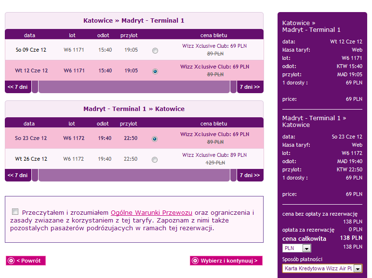Tick the Ogólne Warunki Przewozu acceptance checkbox
Image resolution: width=372 pixels, height=278 pixels.
point(15,211)
